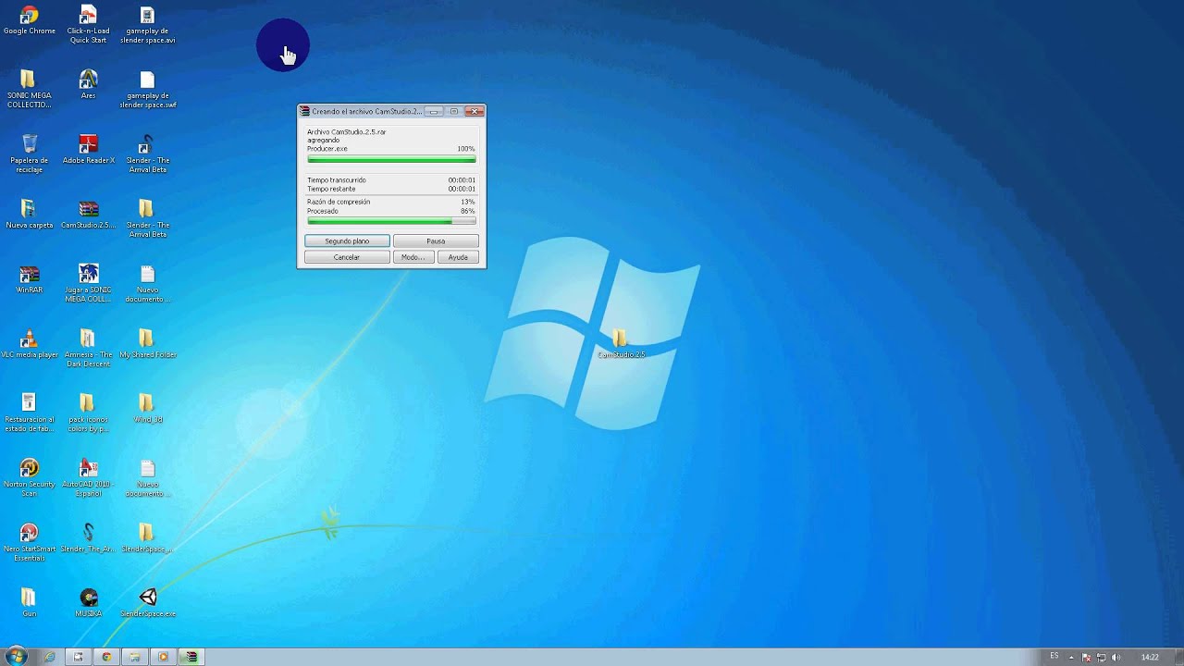Open the Modo... options

413,257
